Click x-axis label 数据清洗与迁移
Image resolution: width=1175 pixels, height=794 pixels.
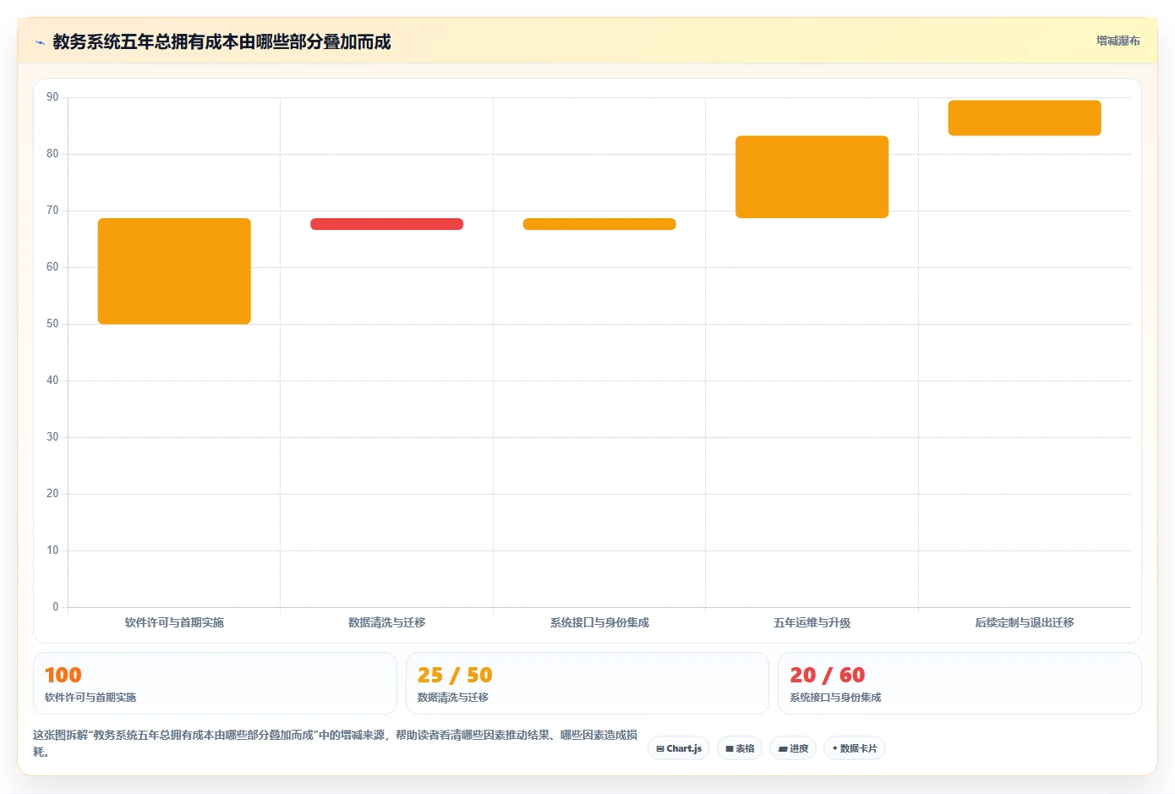click(387, 622)
